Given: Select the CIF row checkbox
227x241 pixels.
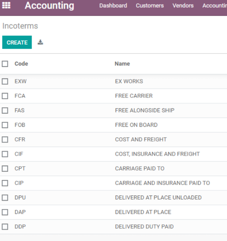Looking at the screenshot, I should 5,154.
